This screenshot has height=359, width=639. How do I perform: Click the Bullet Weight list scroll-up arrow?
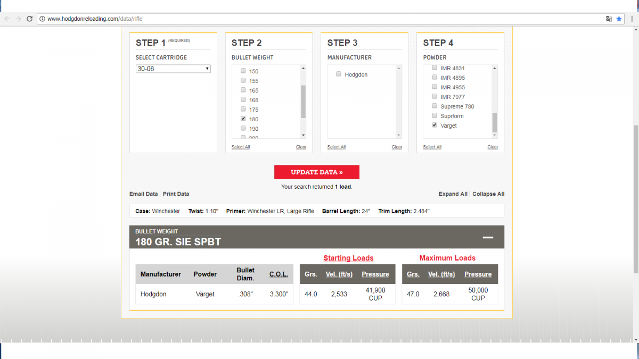tap(304, 68)
